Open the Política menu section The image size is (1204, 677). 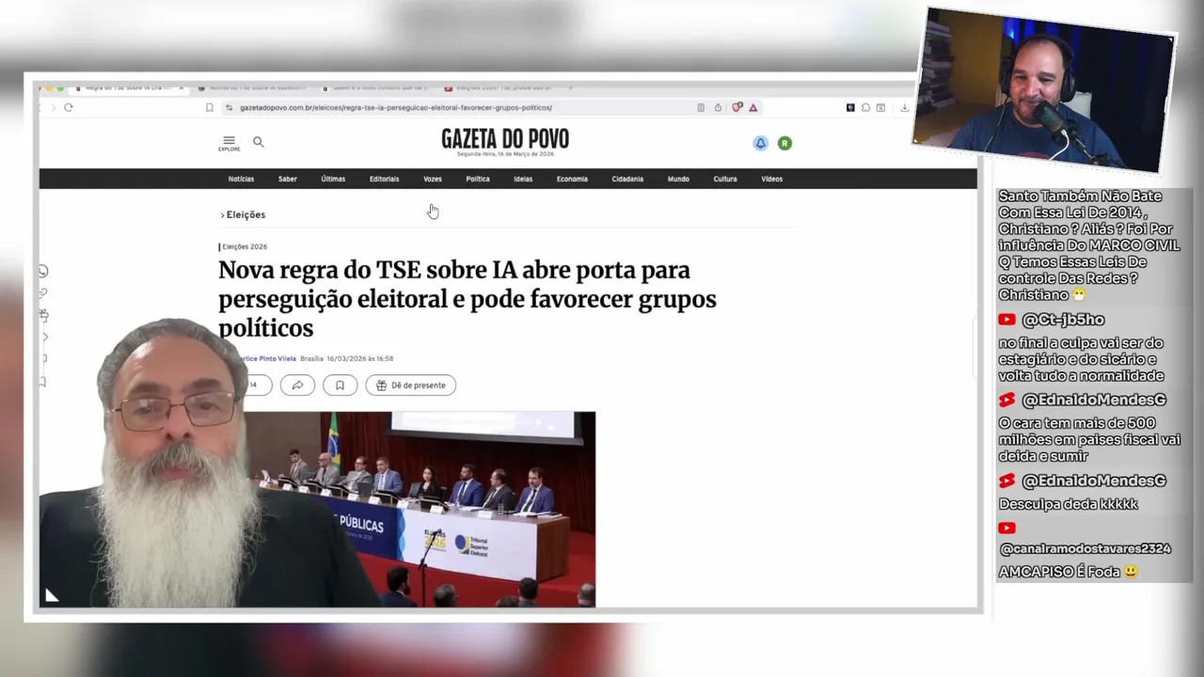(x=478, y=179)
